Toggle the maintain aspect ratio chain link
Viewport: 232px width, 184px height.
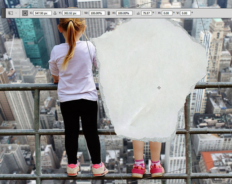coord(108,13)
